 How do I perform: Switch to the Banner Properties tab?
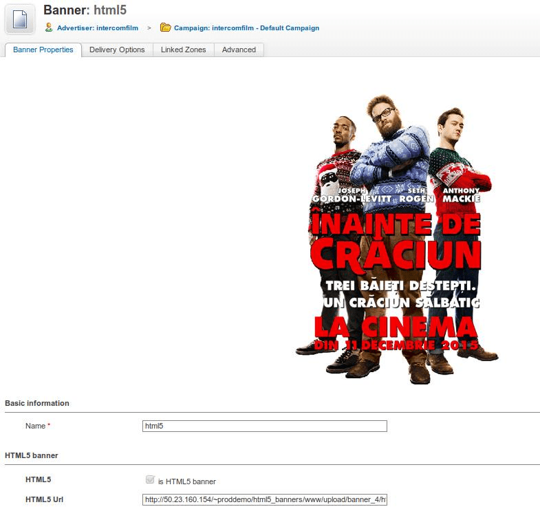[x=43, y=50]
